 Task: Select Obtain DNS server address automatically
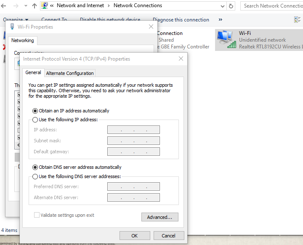click(x=77, y=167)
